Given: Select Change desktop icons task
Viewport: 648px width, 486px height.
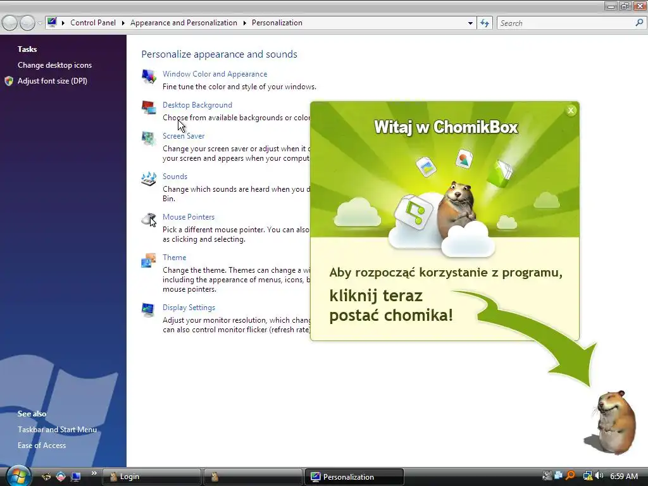Looking at the screenshot, I should coord(54,65).
